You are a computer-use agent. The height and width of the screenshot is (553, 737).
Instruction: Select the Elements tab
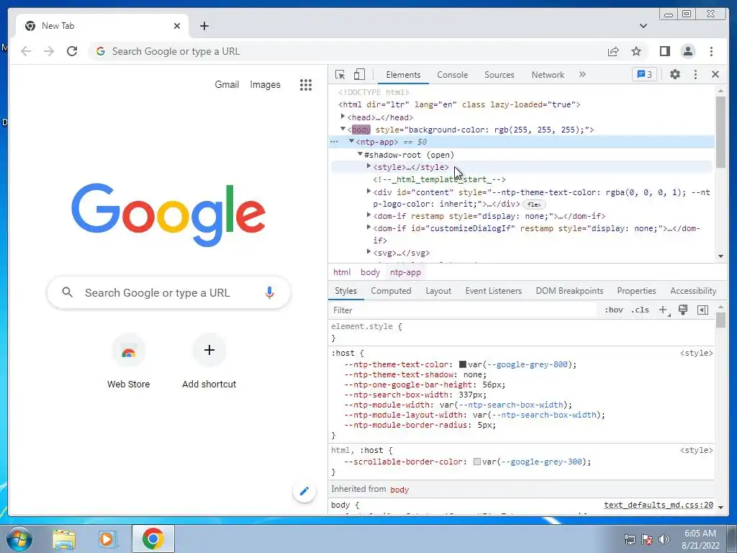(x=403, y=75)
